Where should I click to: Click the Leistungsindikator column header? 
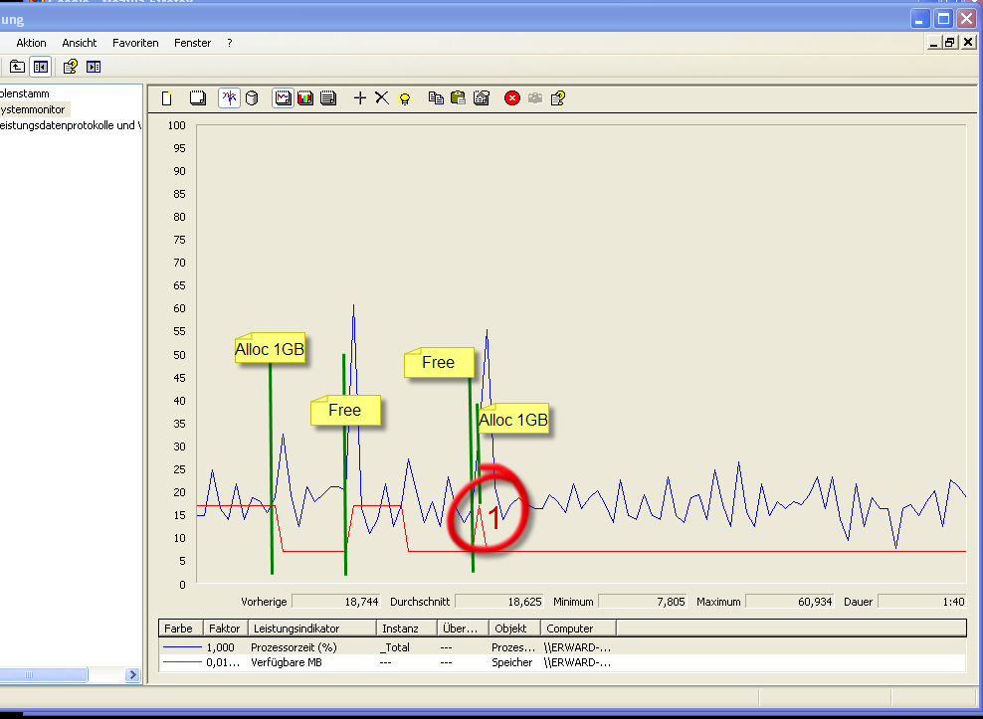312,629
